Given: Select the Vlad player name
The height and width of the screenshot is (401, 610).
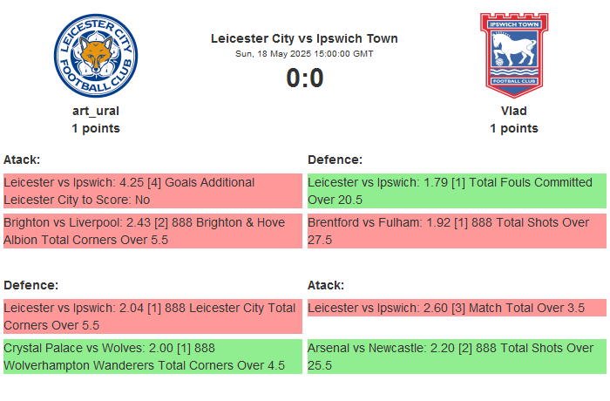Looking at the screenshot, I should 513,111.
